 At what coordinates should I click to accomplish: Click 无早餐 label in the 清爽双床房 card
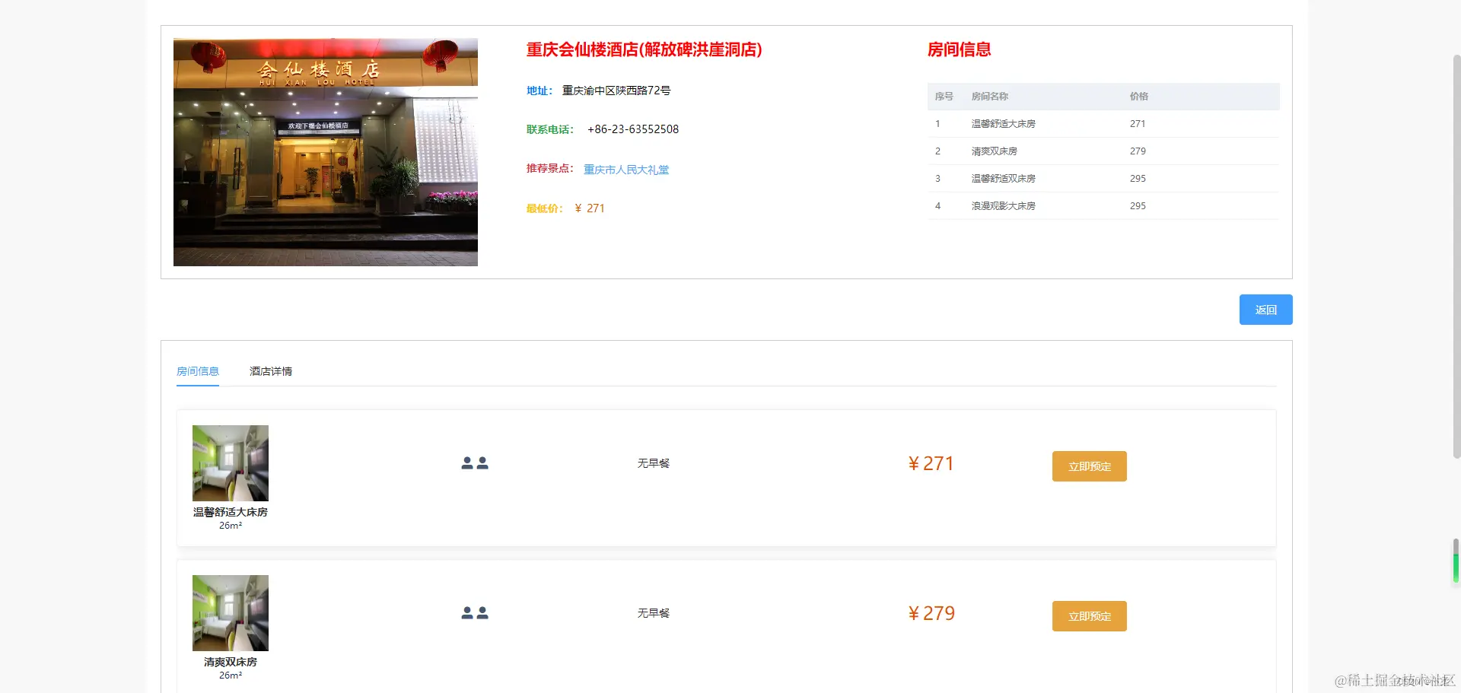click(x=654, y=613)
